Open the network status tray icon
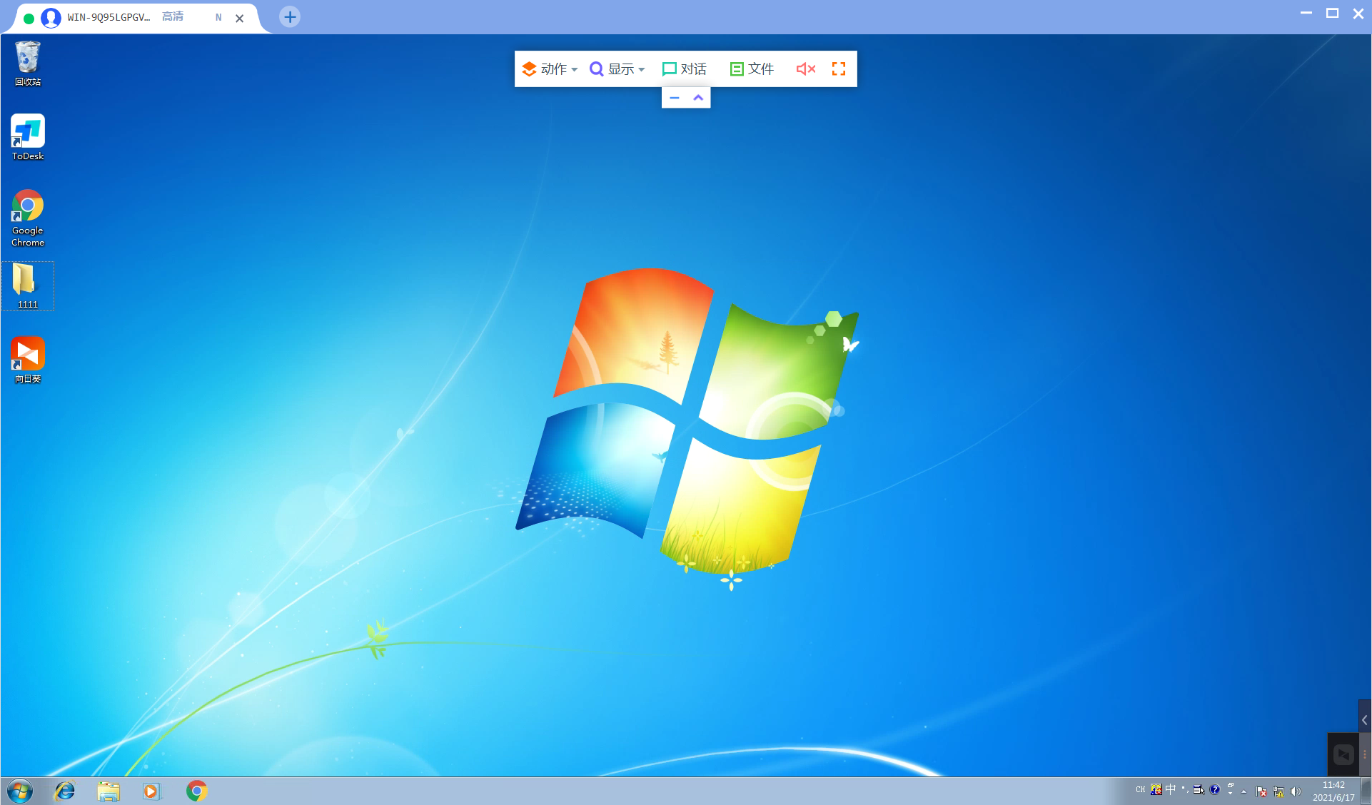This screenshot has width=1372, height=805. pos(1278,791)
